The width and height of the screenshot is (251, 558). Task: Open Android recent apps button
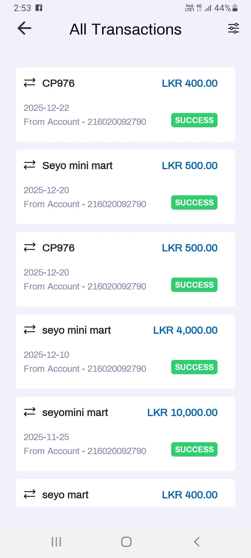tap(56, 542)
